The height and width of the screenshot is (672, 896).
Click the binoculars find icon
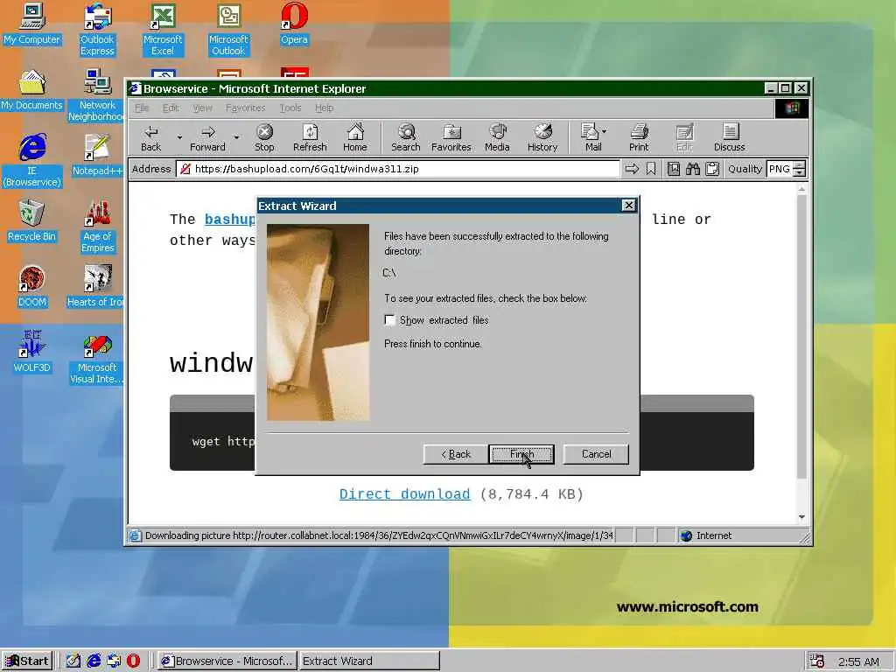(693, 169)
